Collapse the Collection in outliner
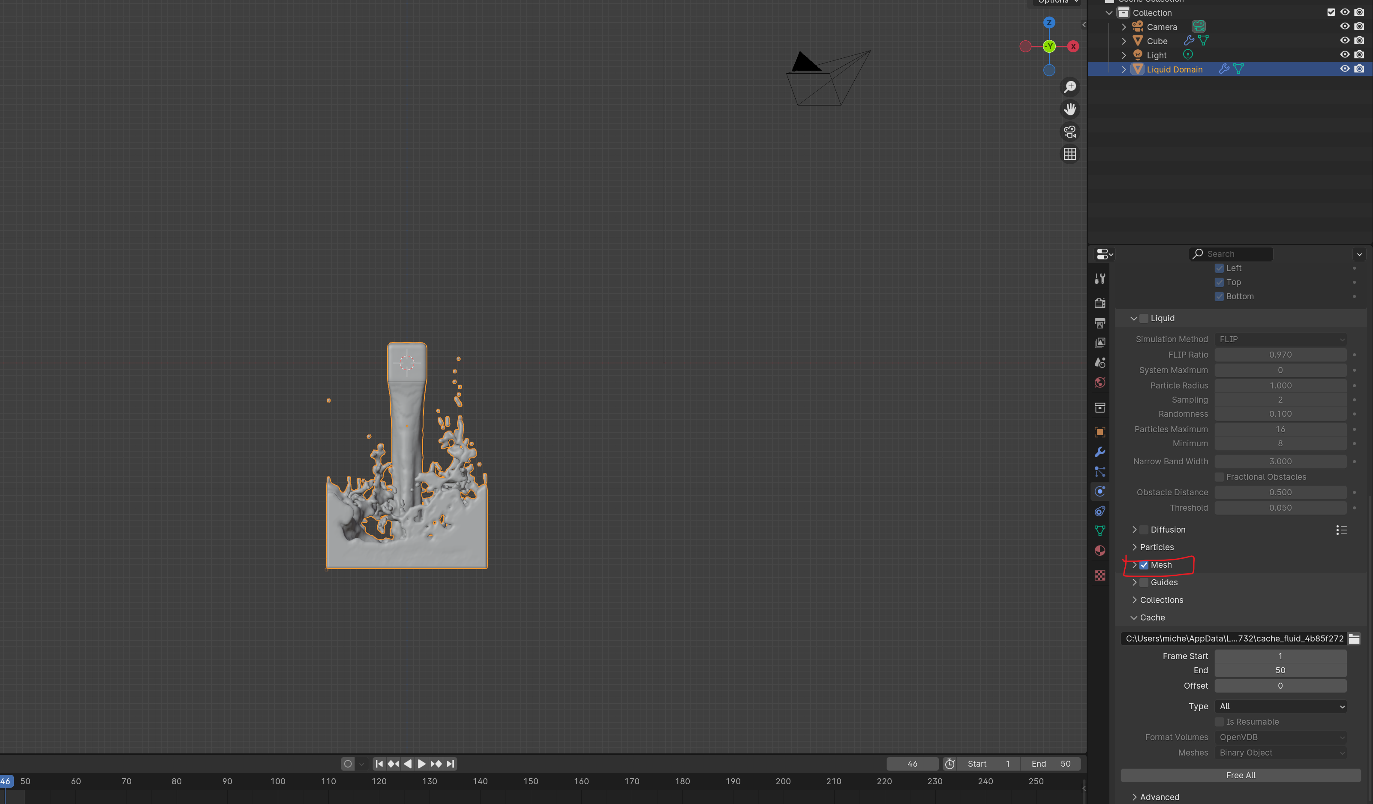This screenshot has height=804, width=1373. [1109, 12]
